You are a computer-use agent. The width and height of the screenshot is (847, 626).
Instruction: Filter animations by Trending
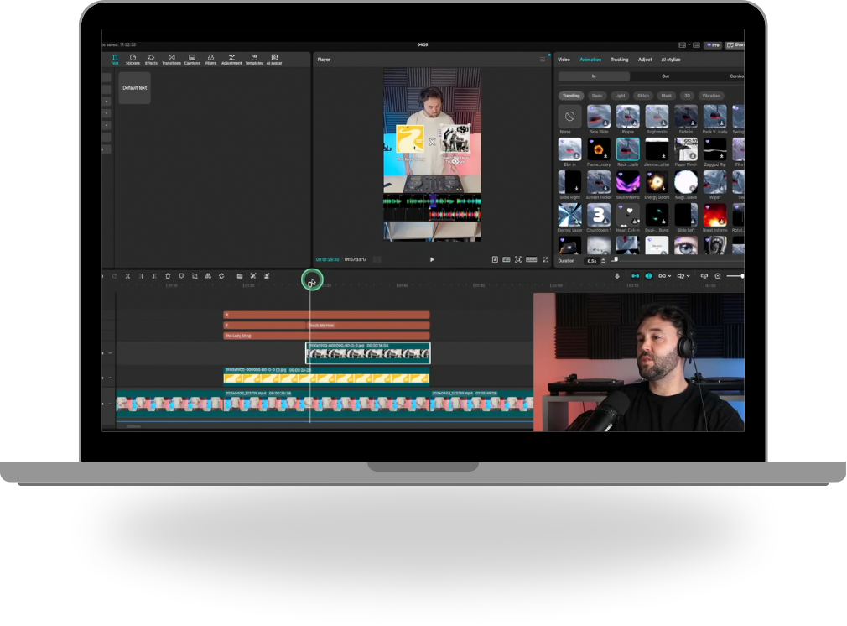571,96
